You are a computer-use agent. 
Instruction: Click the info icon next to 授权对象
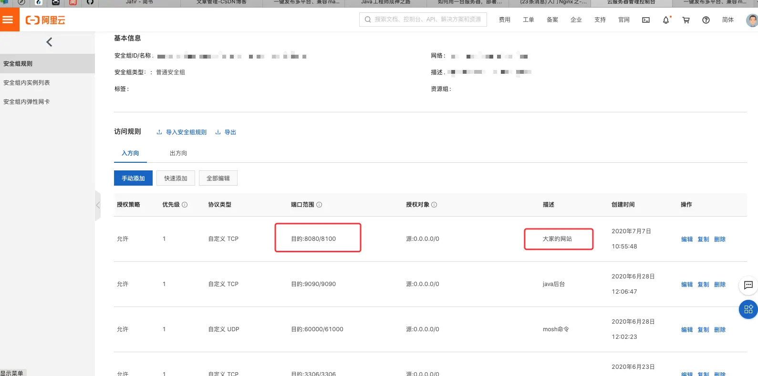pyautogui.click(x=434, y=205)
